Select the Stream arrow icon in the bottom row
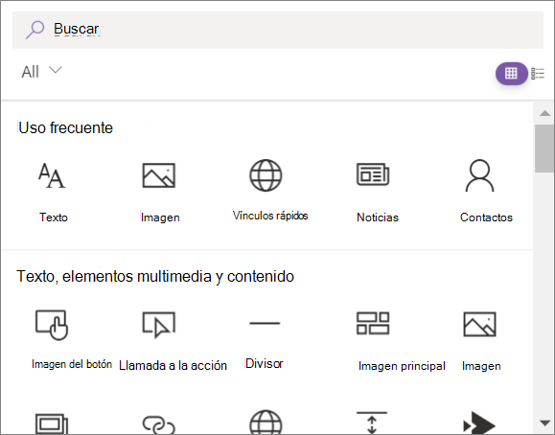Viewport: 555px width, 435px height. click(479, 423)
